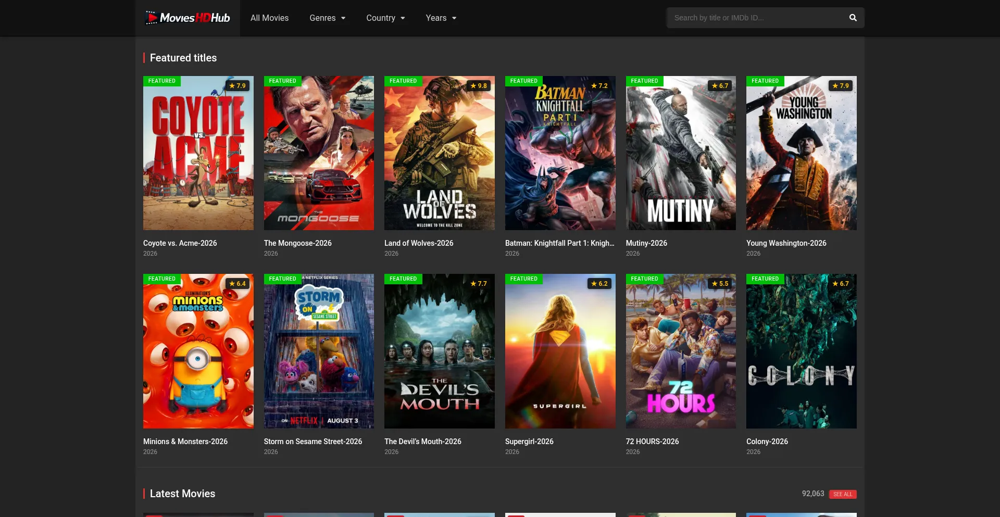This screenshot has width=1000, height=517.
Task: Click the 5.5 star rating badge
Action: (x=720, y=284)
